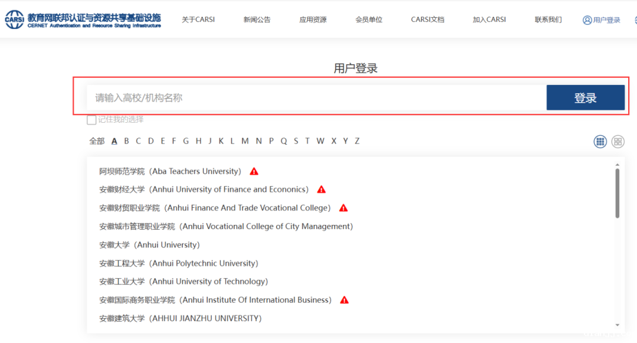Viewport: 637px width, 343px height.
Task: Click warning icon next to Aba Teachers University
Action: coord(254,172)
